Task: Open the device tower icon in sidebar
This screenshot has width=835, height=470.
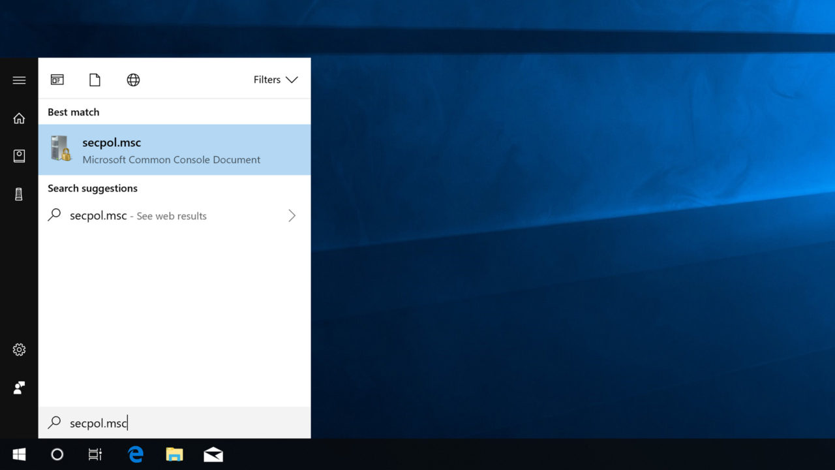Action: click(x=19, y=194)
